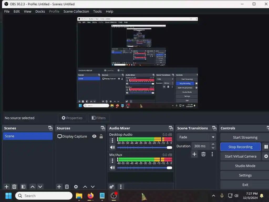Viewport: 269px width, 202px height.
Task: Remove selected source with trash icon
Action: click(67, 187)
